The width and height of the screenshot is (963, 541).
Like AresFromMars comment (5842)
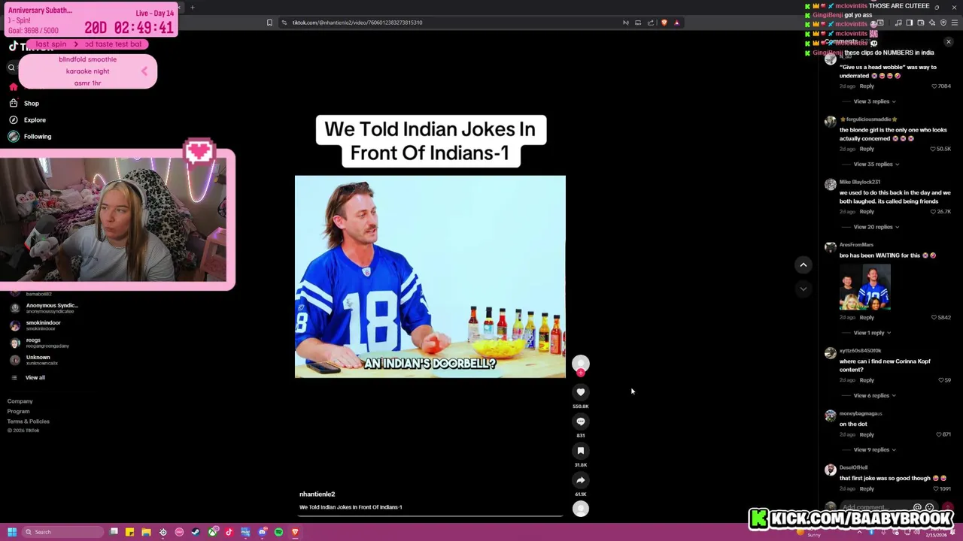935,317
